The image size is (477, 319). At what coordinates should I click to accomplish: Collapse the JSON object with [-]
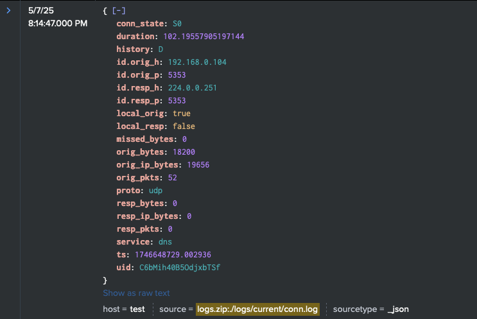click(x=119, y=11)
